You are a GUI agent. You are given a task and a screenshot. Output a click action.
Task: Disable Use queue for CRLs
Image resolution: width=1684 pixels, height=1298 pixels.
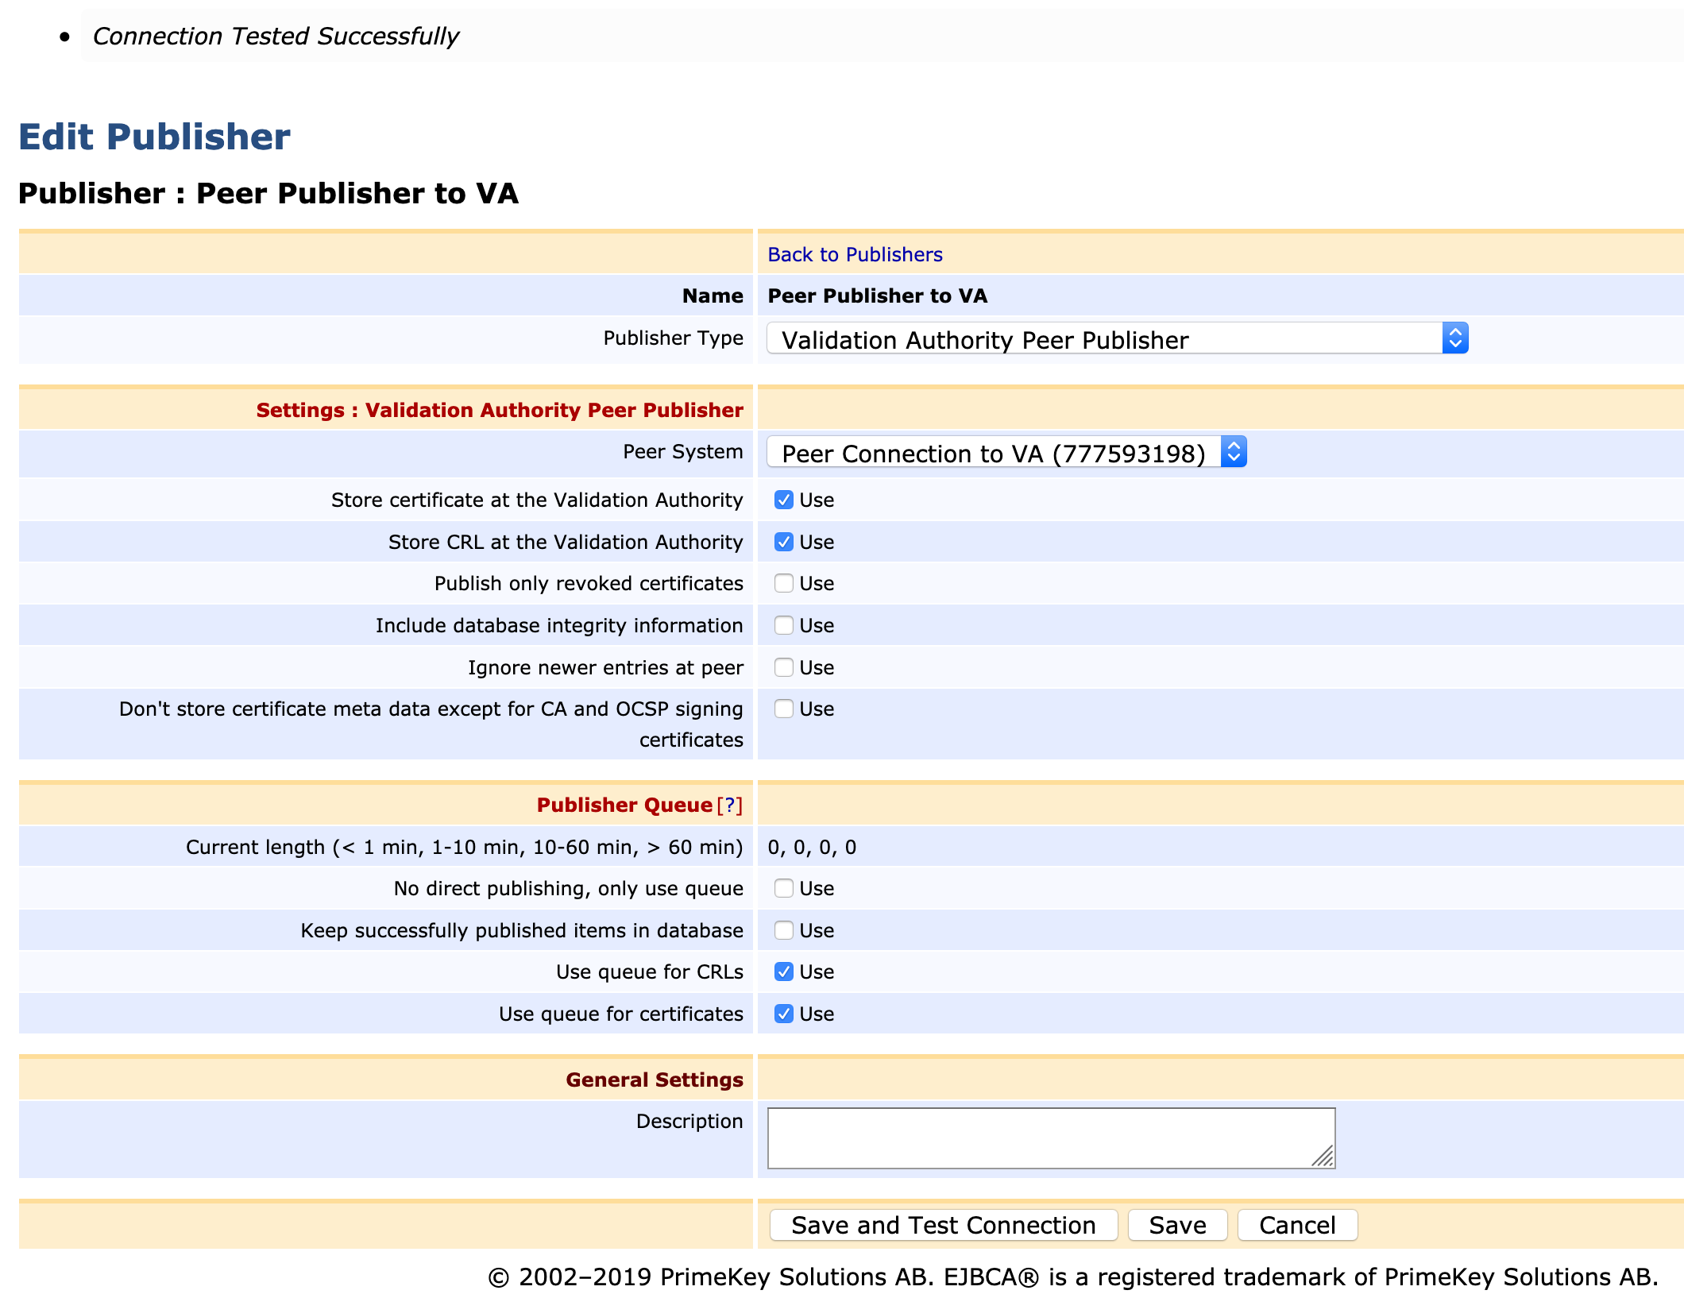pyautogui.click(x=783, y=972)
